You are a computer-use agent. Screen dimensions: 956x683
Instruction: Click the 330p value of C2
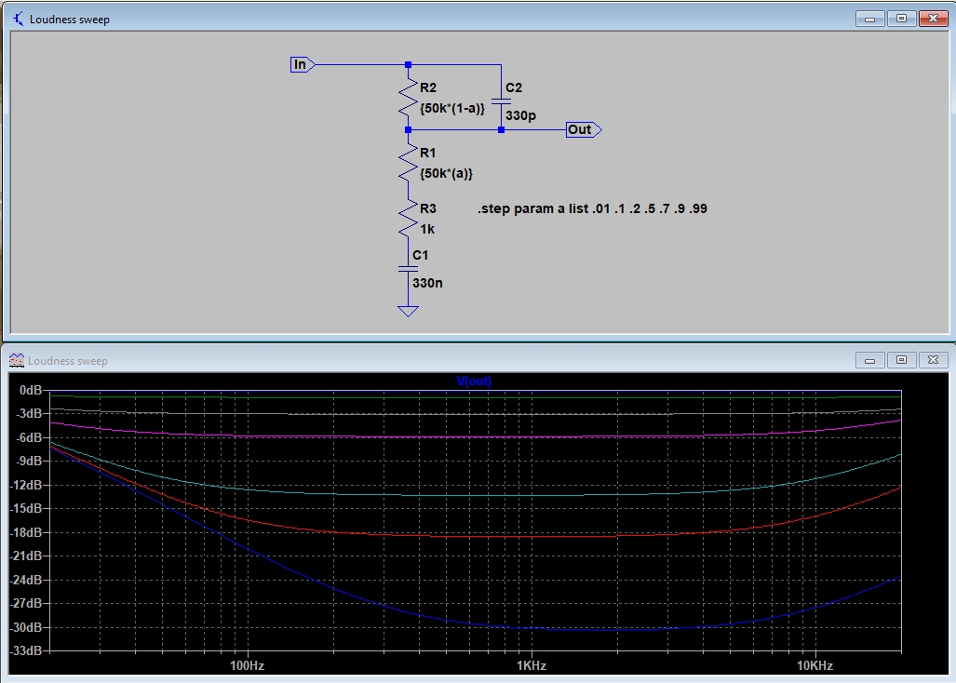pos(520,116)
